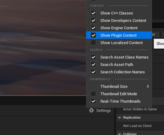Uncheck Show C++ Classes checkbox
Screen dimensions: 164x135
click(93, 13)
